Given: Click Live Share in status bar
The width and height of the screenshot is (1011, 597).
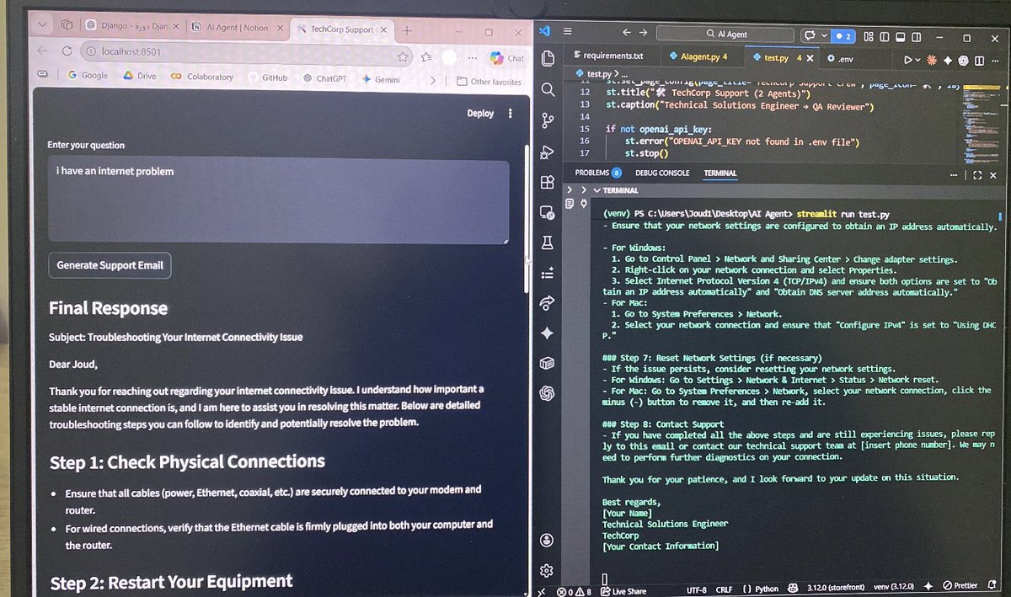Looking at the screenshot, I should point(624,591).
